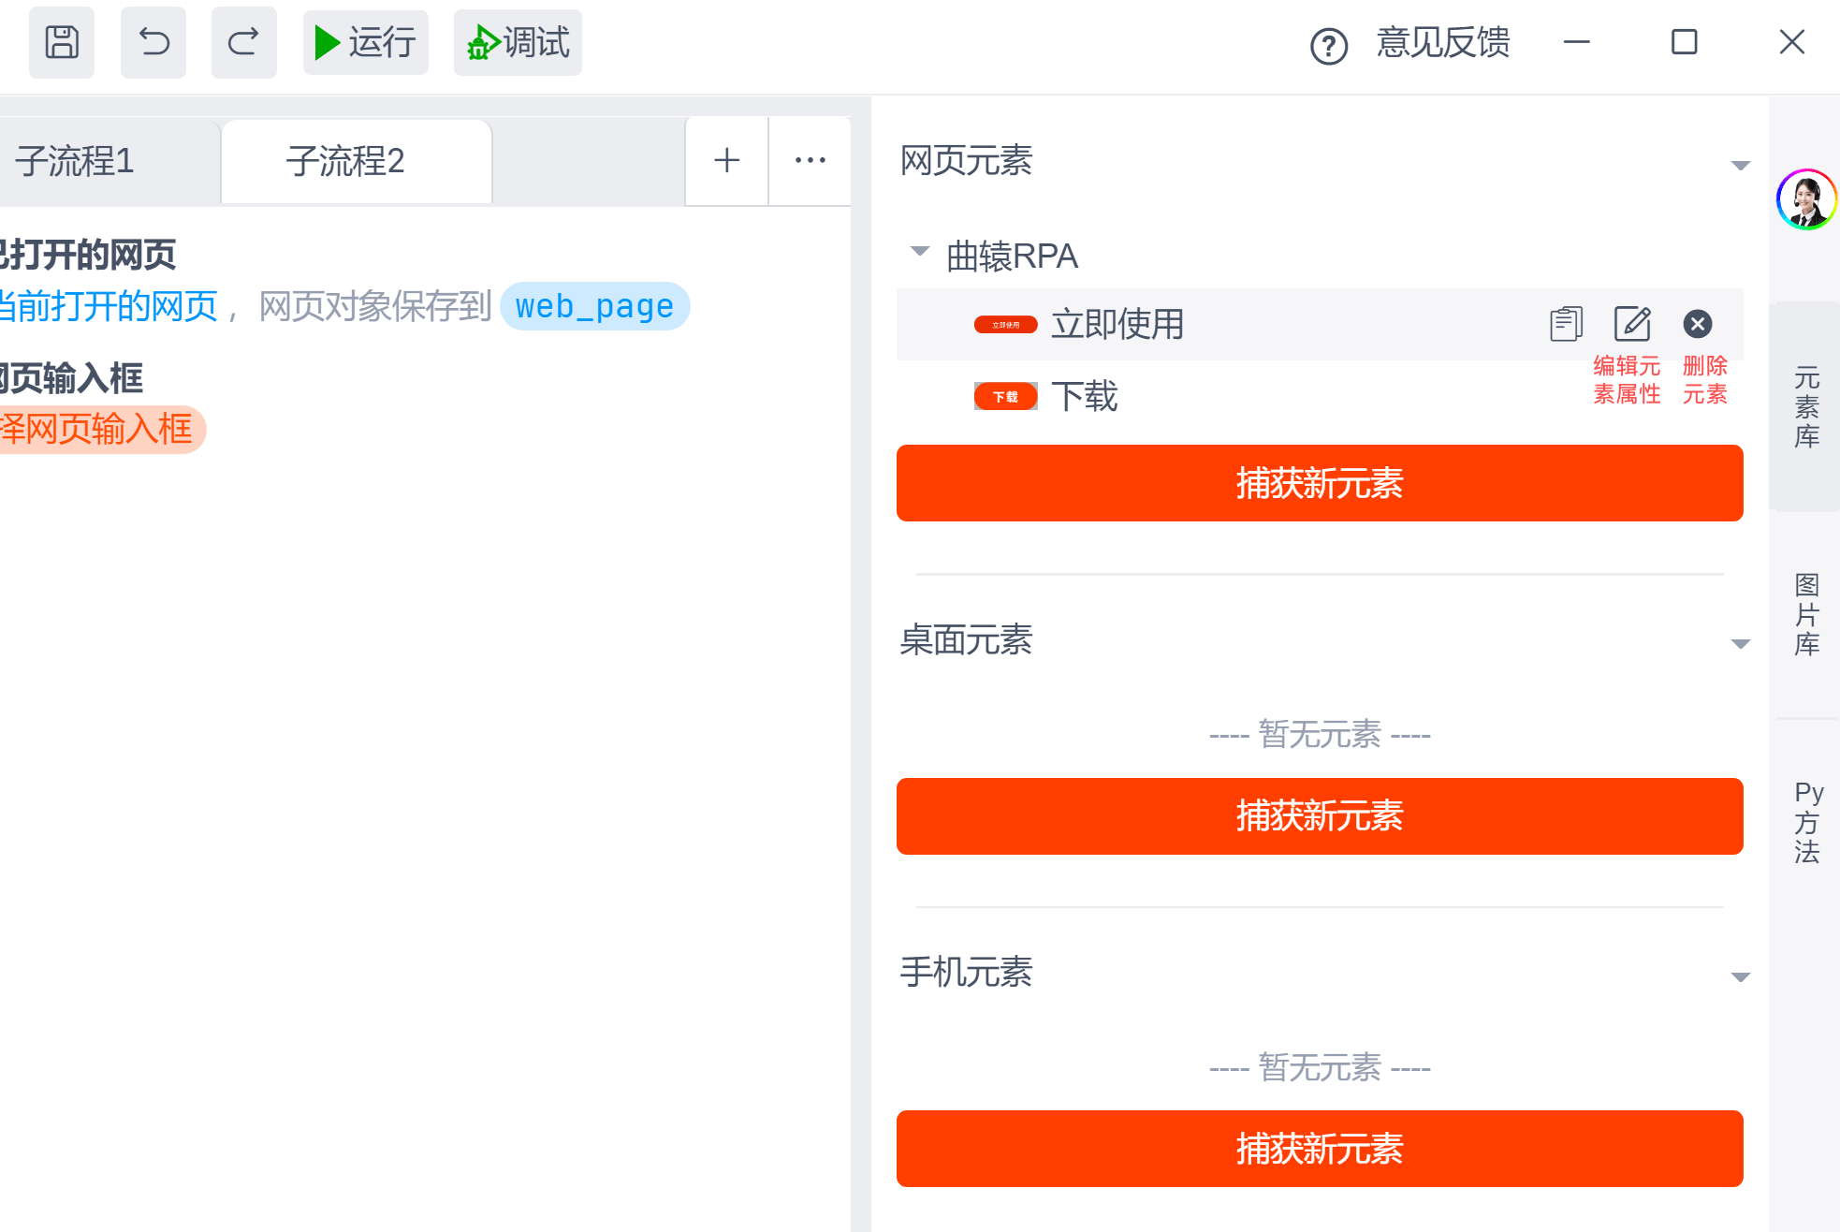Click 捕获新元素 under 桌面元素
The image size is (1840, 1232).
[x=1319, y=815]
